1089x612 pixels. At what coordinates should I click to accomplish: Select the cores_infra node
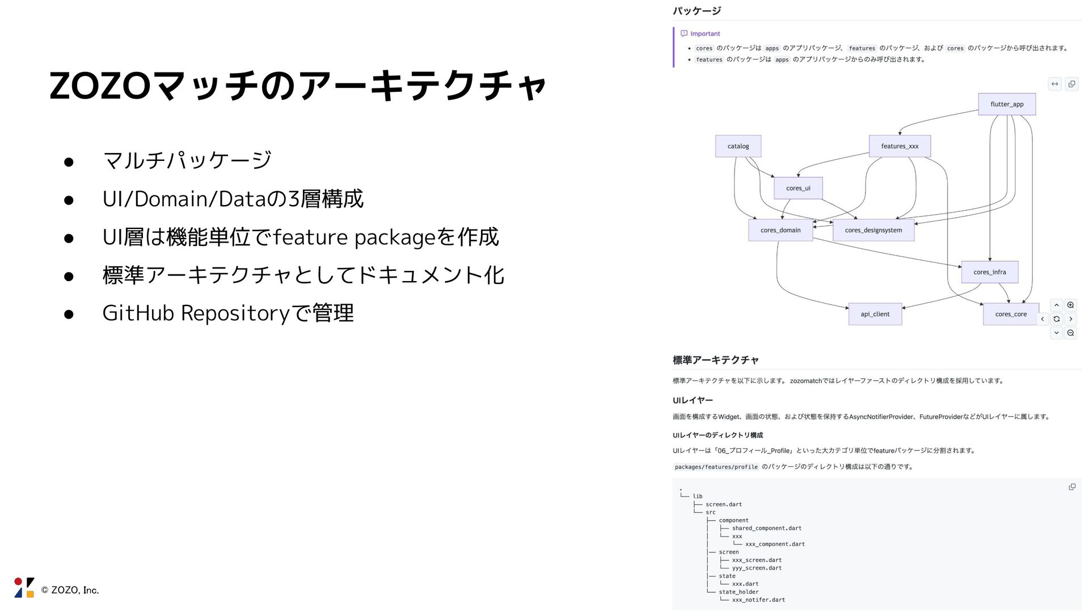click(x=990, y=272)
